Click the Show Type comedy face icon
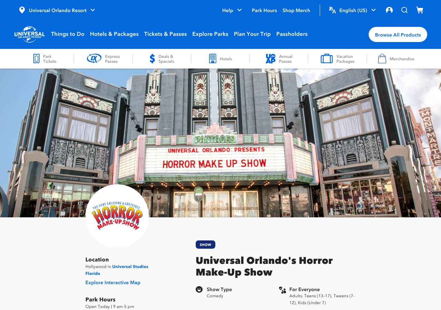Screen dimensions: 441x310 pos(199,289)
